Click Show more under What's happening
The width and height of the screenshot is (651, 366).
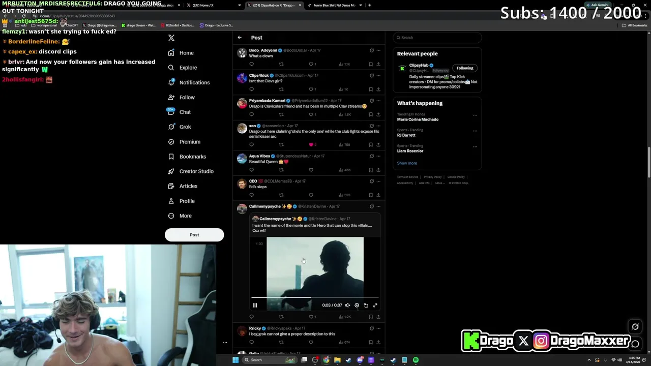pyautogui.click(x=407, y=163)
